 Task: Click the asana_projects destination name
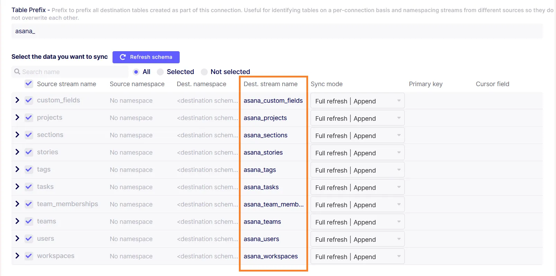(265, 118)
